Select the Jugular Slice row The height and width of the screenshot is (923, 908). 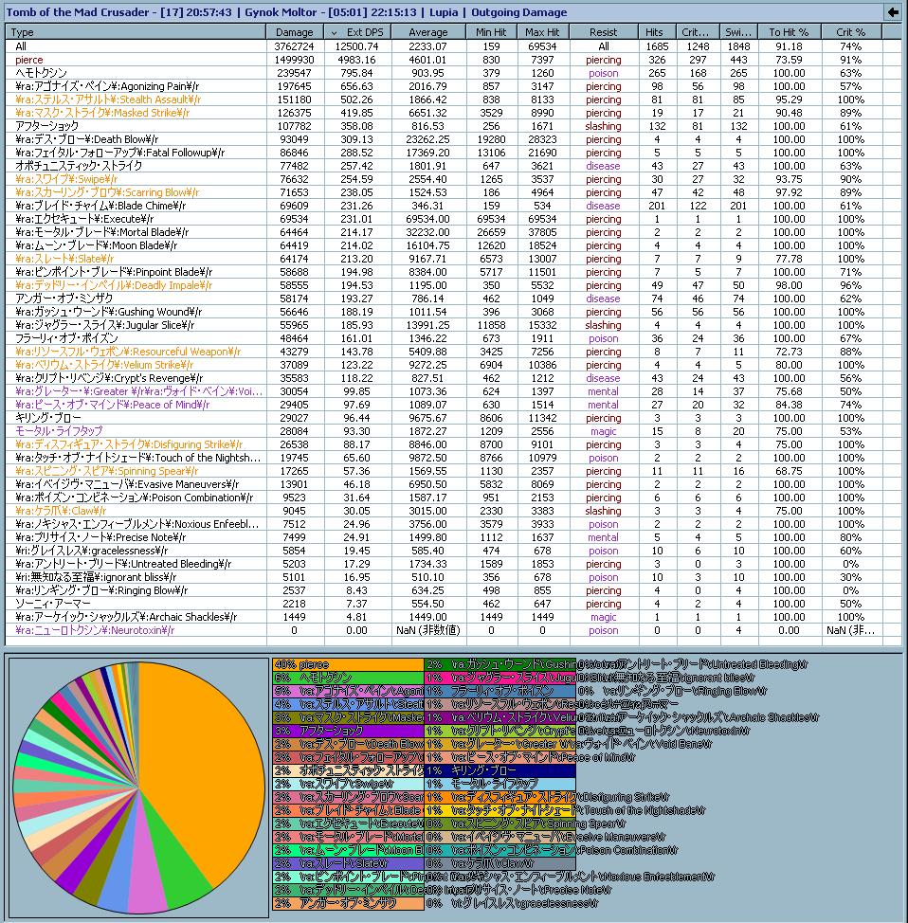coord(453,325)
